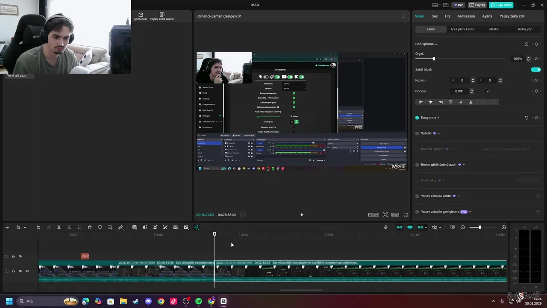The image size is (547, 308).
Task: Click the Oran ratio button
Action: (x=395, y=215)
